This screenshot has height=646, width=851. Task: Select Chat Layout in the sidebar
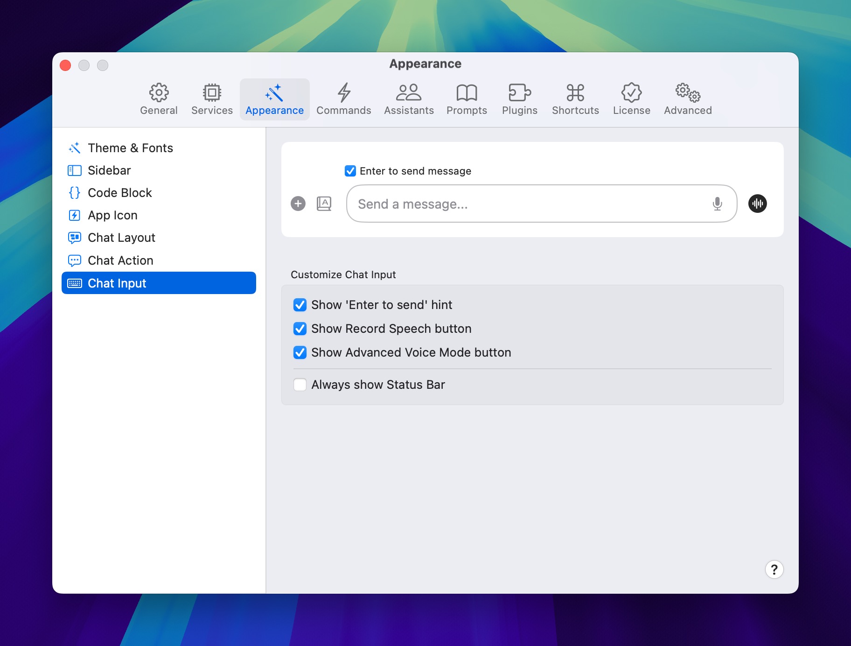(x=121, y=238)
